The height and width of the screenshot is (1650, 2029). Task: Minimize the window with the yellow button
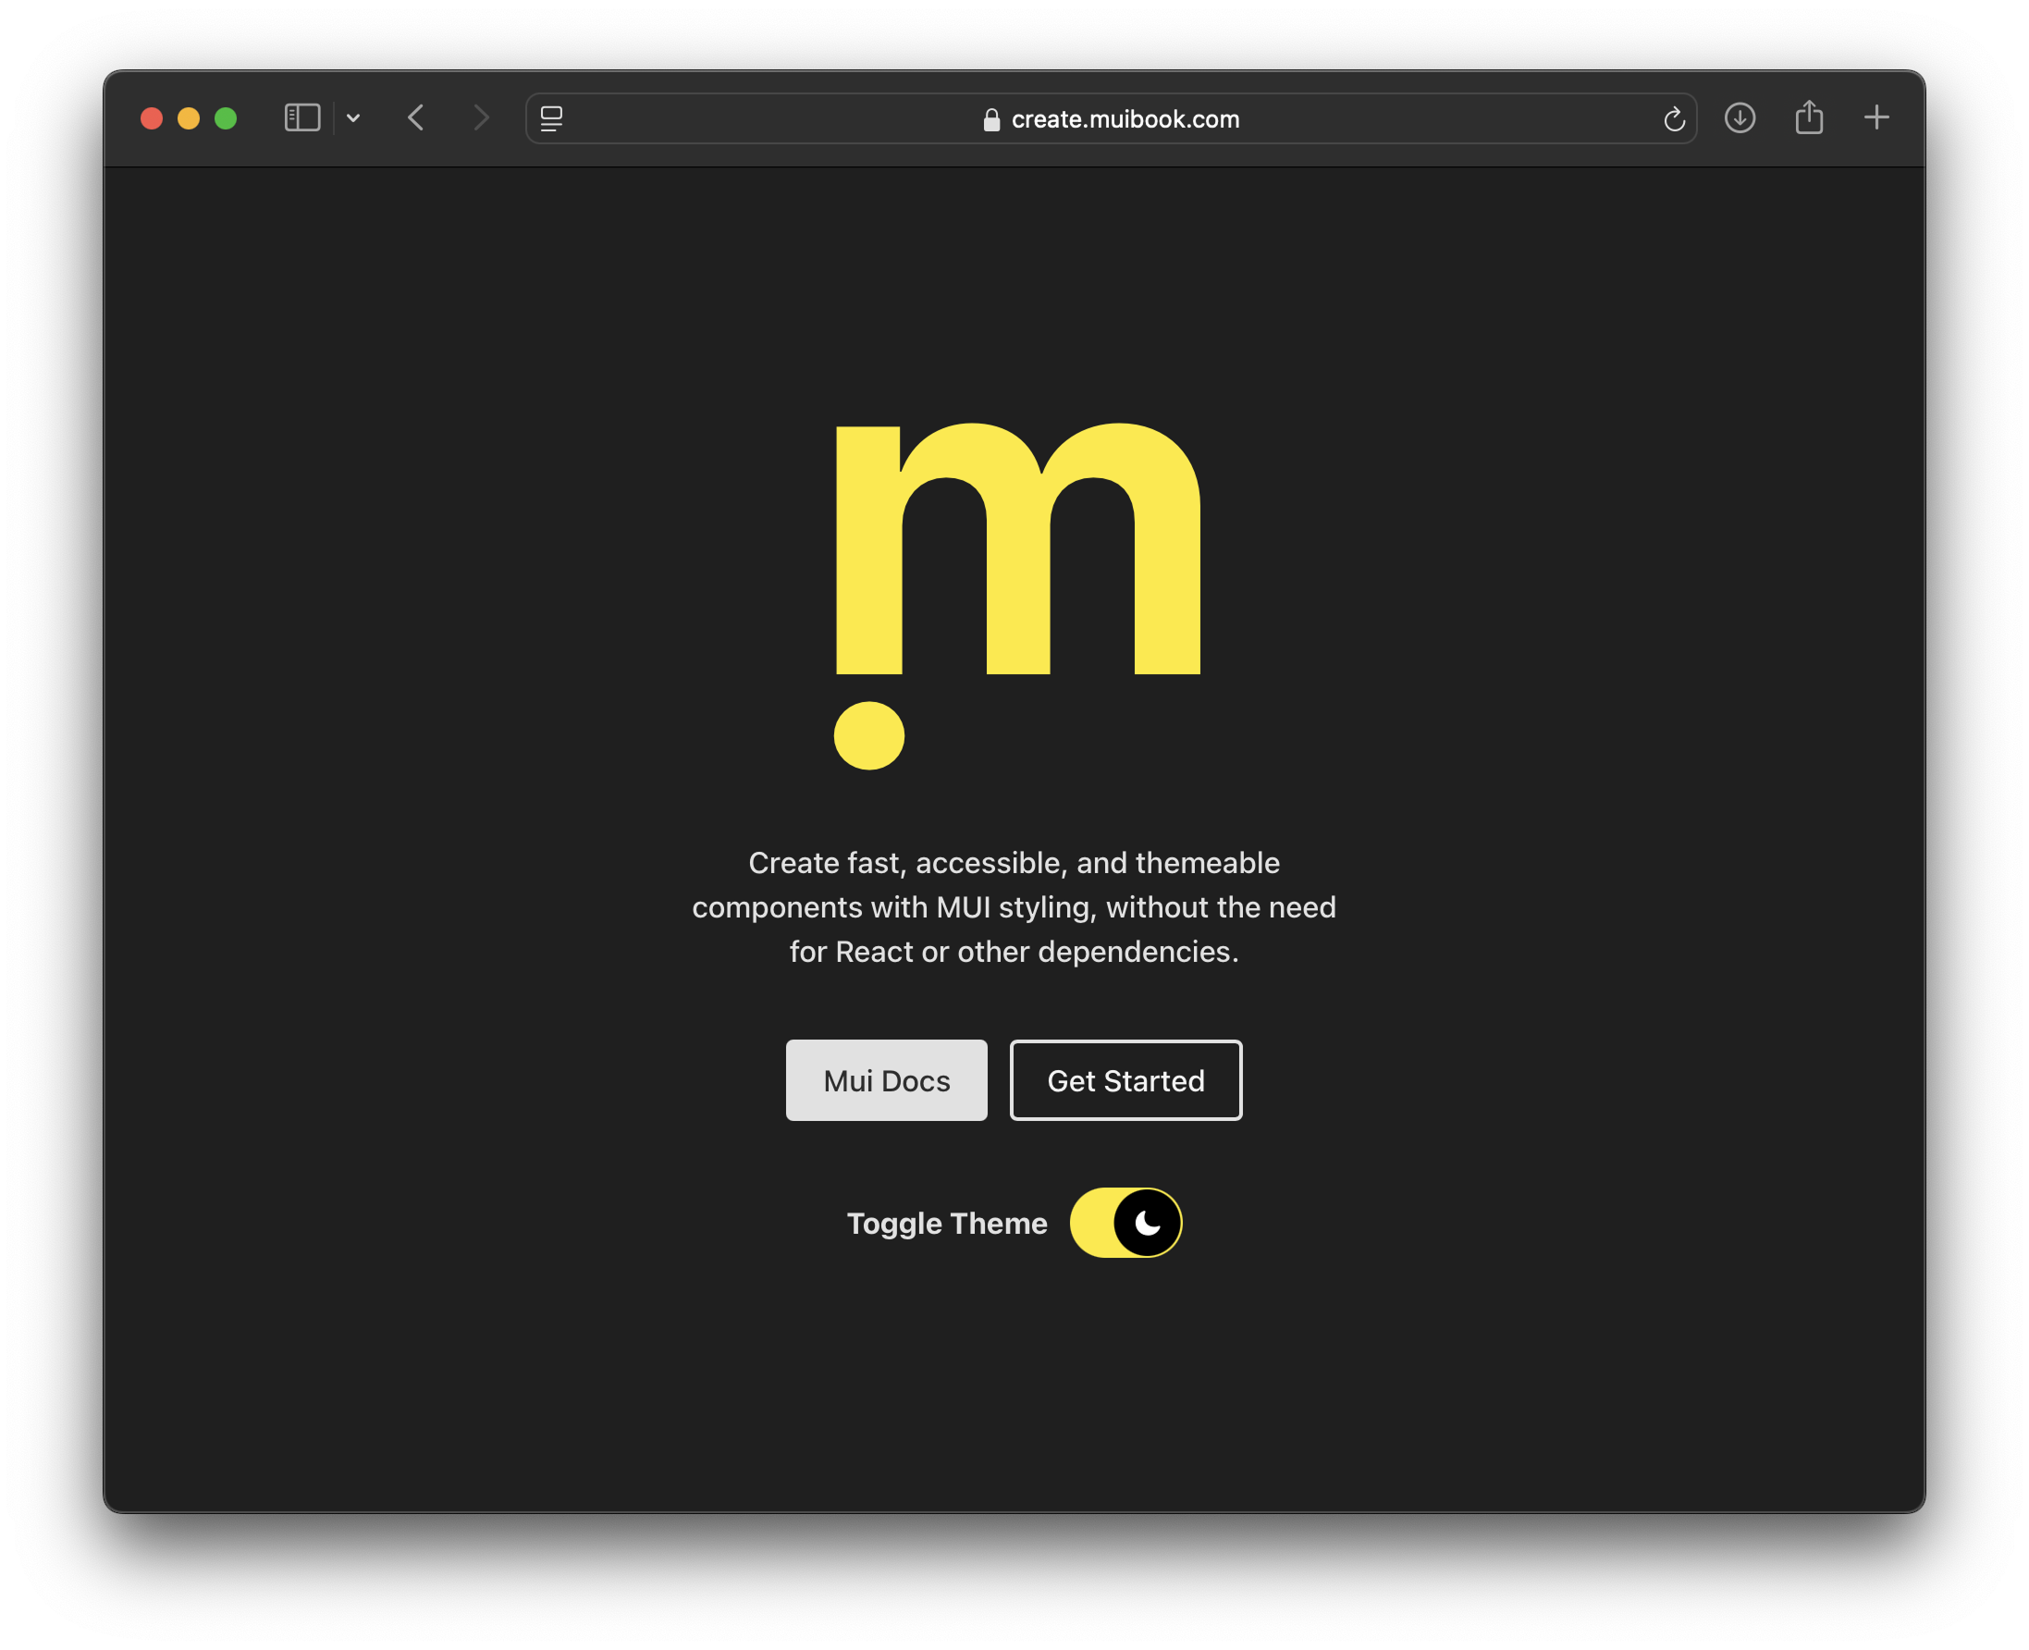pyautogui.click(x=189, y=117)
